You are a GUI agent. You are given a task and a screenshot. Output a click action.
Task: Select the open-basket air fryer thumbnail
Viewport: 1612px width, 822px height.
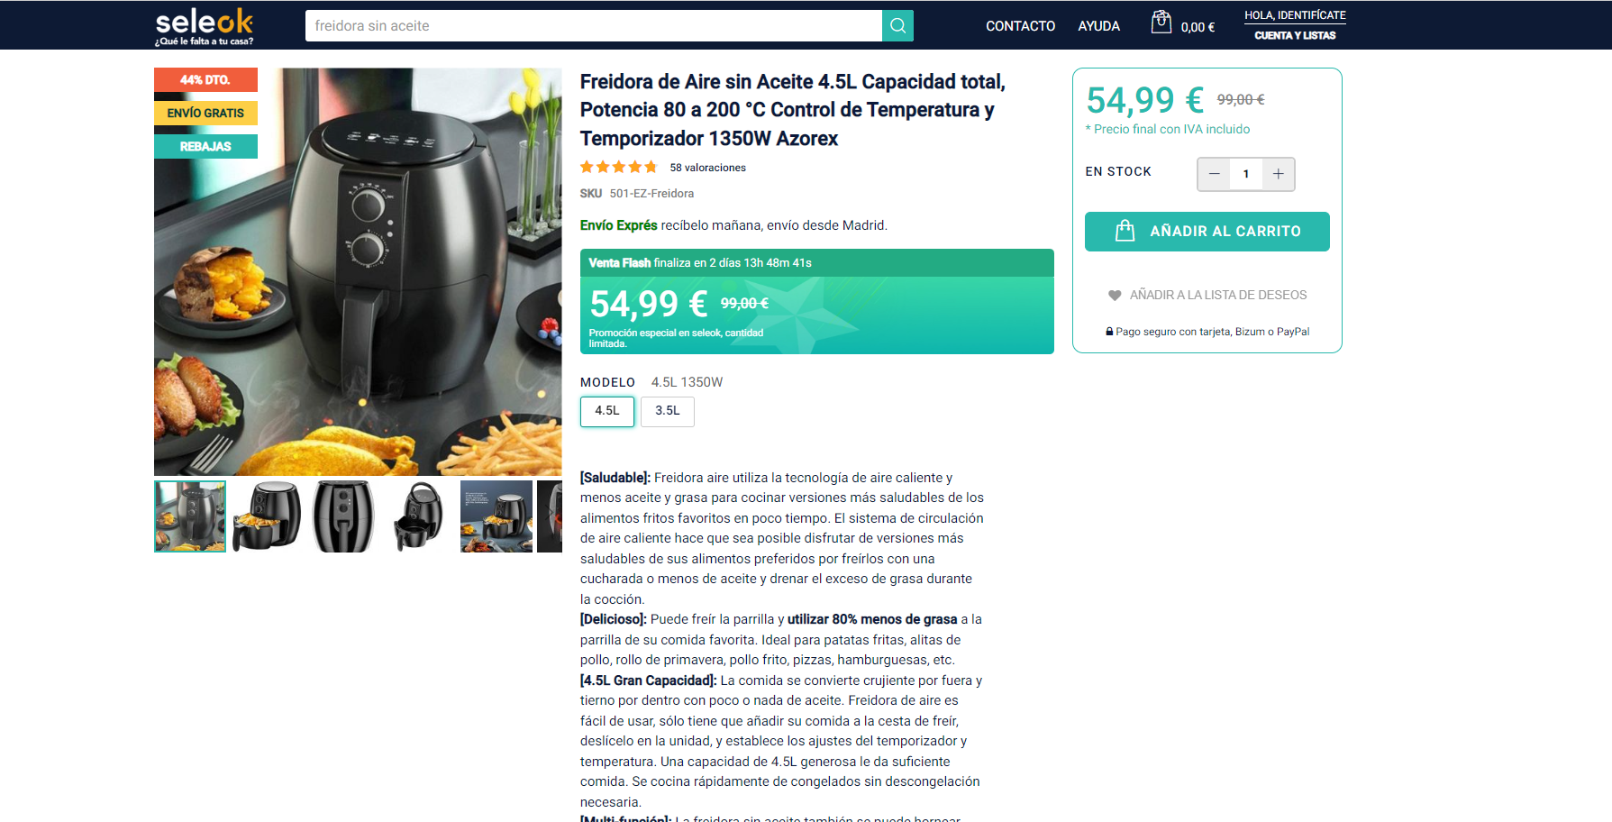tap(420, 516)
